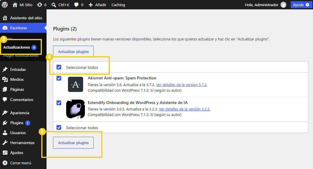This screenshot has height=169, width=313.
Task: Click the Extendify Onboarding de WordPress title
Action: 138,103
